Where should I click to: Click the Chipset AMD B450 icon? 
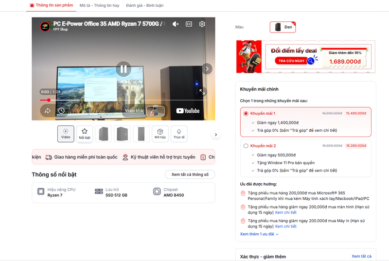click(157, 191)
